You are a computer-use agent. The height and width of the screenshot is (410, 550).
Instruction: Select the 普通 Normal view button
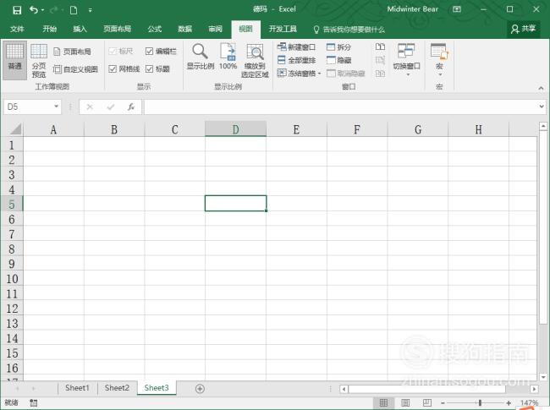tap(14, 60)
